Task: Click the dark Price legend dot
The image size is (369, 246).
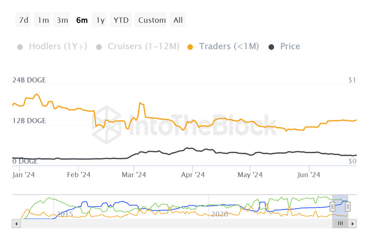Action: (x=271, y=47)
